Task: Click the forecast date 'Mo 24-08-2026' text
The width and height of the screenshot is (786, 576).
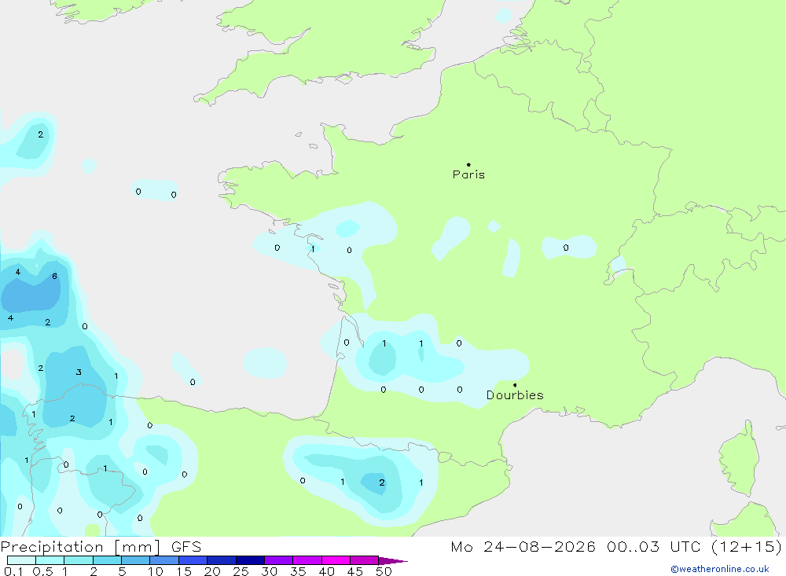Action: click(x=523, y=546)
